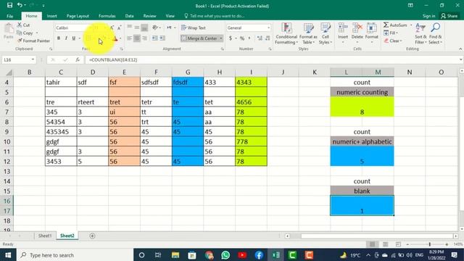This screenshot has width=464, height=261.
Task: Click the zoom slider handle
Action: [429, 244]
